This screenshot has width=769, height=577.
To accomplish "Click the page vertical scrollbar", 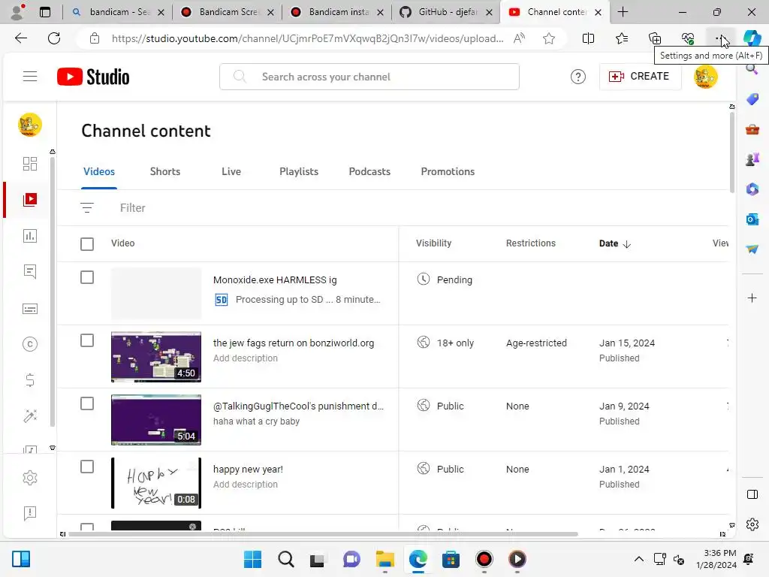I will (x=731, y=153).
